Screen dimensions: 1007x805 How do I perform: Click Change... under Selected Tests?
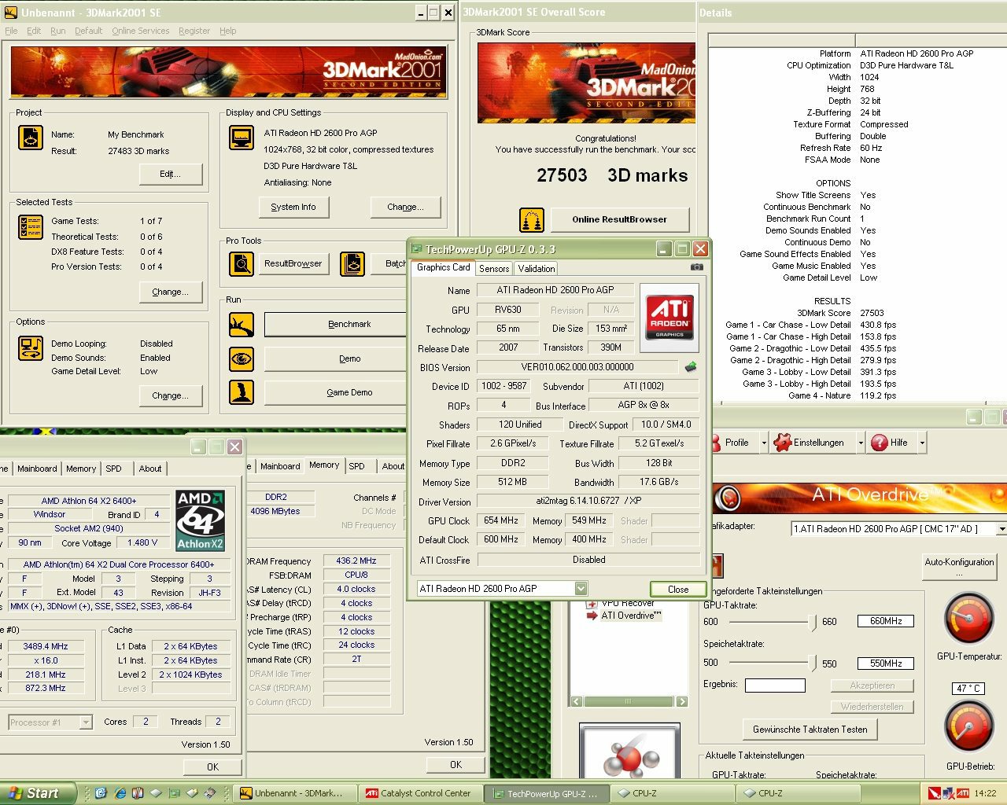pyautogui.click(x=170, y=292)
